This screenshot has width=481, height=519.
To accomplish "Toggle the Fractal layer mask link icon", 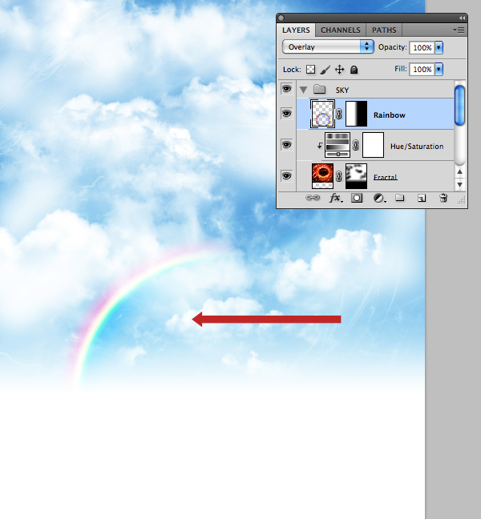I will click(x=339, y=176).
